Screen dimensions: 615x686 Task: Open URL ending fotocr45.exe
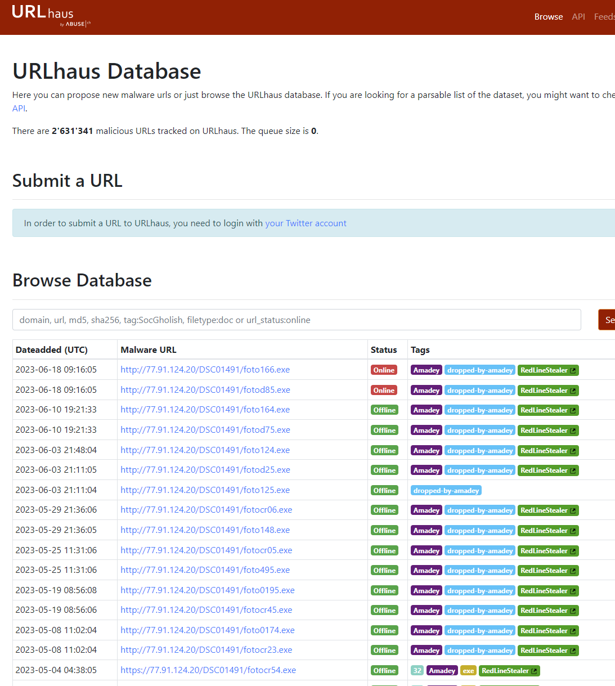click(207, 610)
